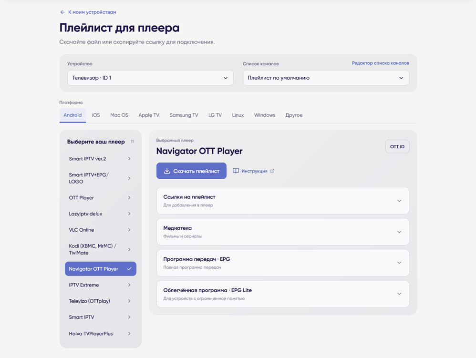
Task: Switch to the iOS platform tab
Action: (x=96, y=115)
